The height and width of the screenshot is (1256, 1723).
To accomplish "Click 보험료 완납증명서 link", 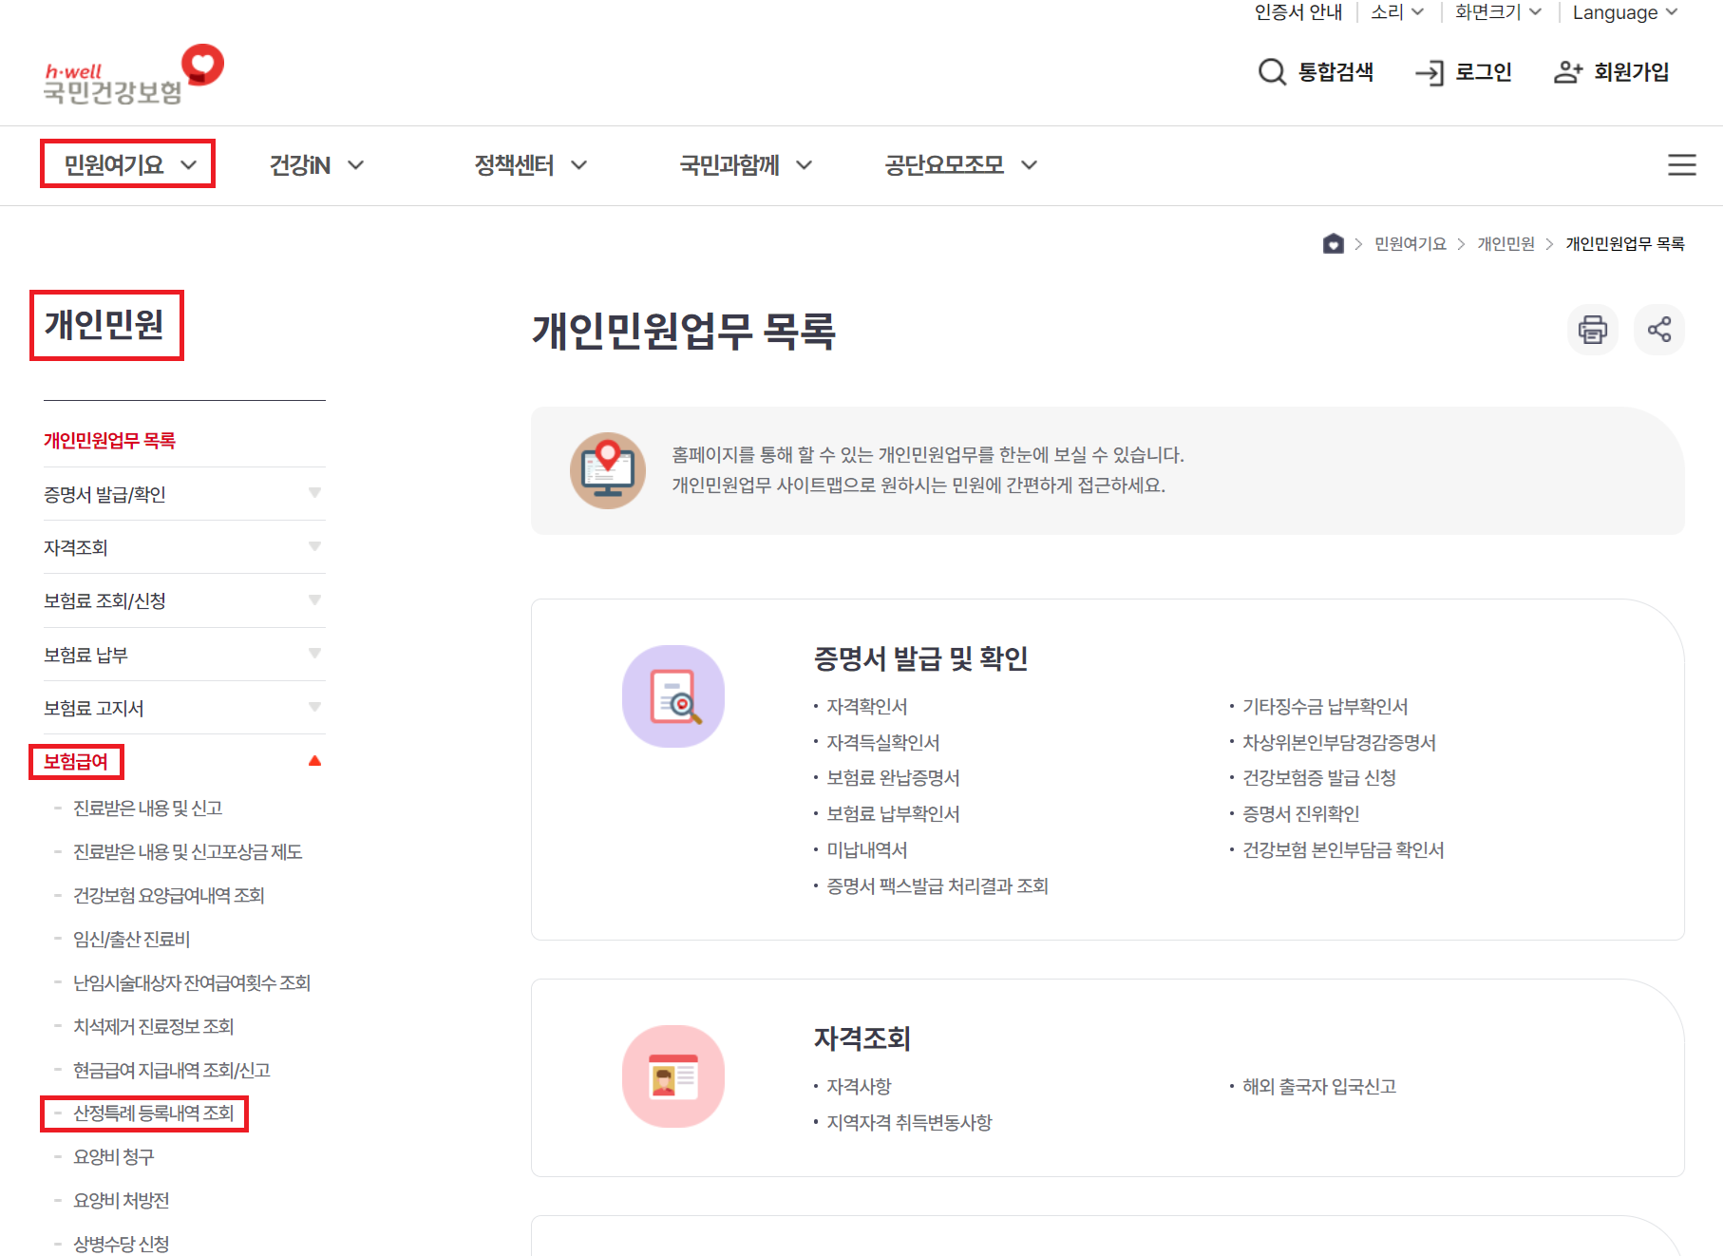I will tap(894, 778).
